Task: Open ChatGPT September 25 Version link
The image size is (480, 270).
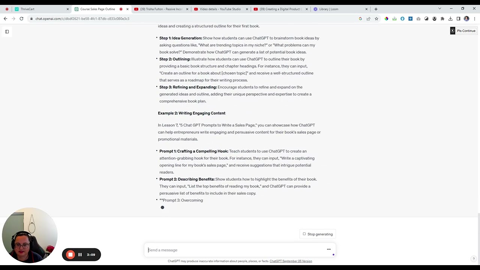Action: click(x=291, y=261)
